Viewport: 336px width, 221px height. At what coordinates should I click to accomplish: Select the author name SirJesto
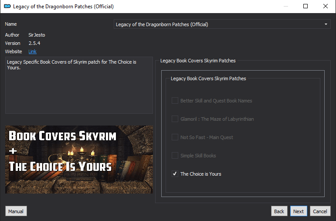tap(37, 35)
